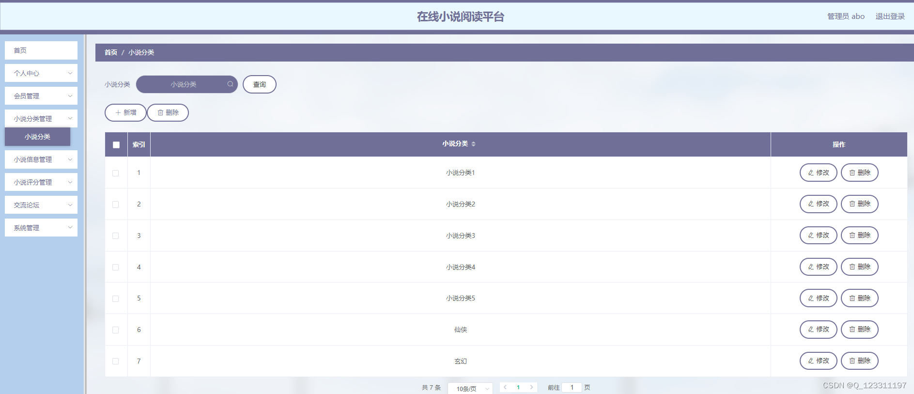This screenshot has width=914, height=394.
Task: Click the 前往 page number input
Action: click(x=572, y=387)
